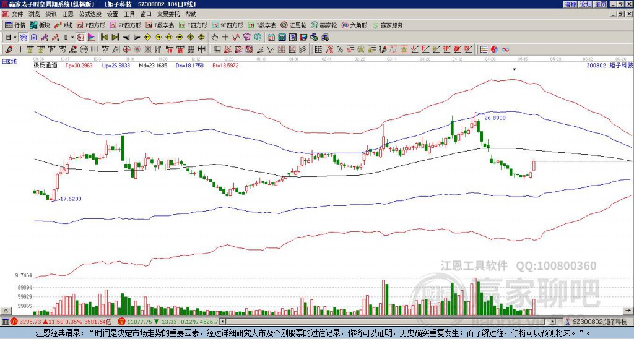Screen dimensions: 634x339
Task: Click SZ300802,矩子科技 in status bar
Action: [x=599, y=322]
